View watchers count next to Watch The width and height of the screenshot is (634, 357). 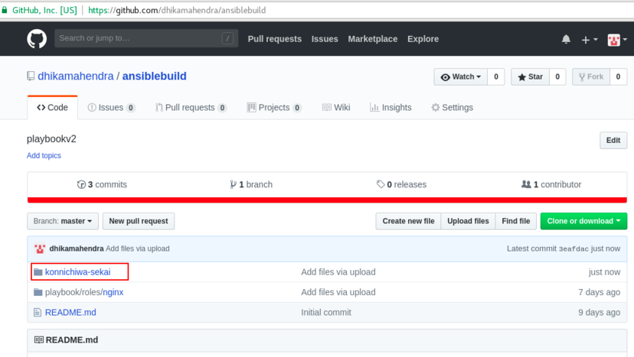coord(496,76)
